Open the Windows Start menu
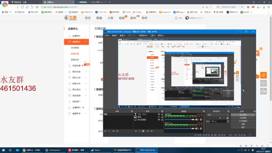272x153 pixels. [x=3, y=150]
